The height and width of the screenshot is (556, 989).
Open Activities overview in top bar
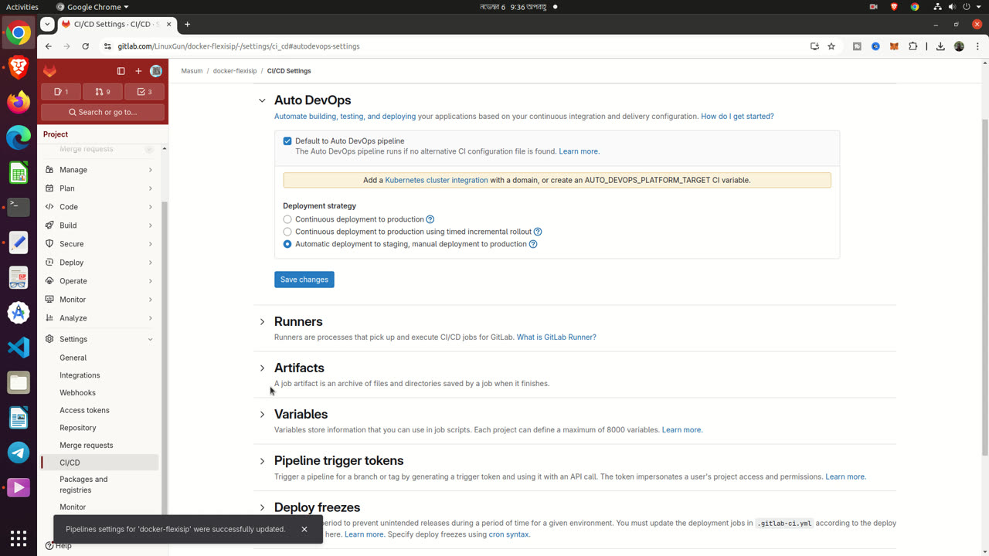[x=22, y=7]
